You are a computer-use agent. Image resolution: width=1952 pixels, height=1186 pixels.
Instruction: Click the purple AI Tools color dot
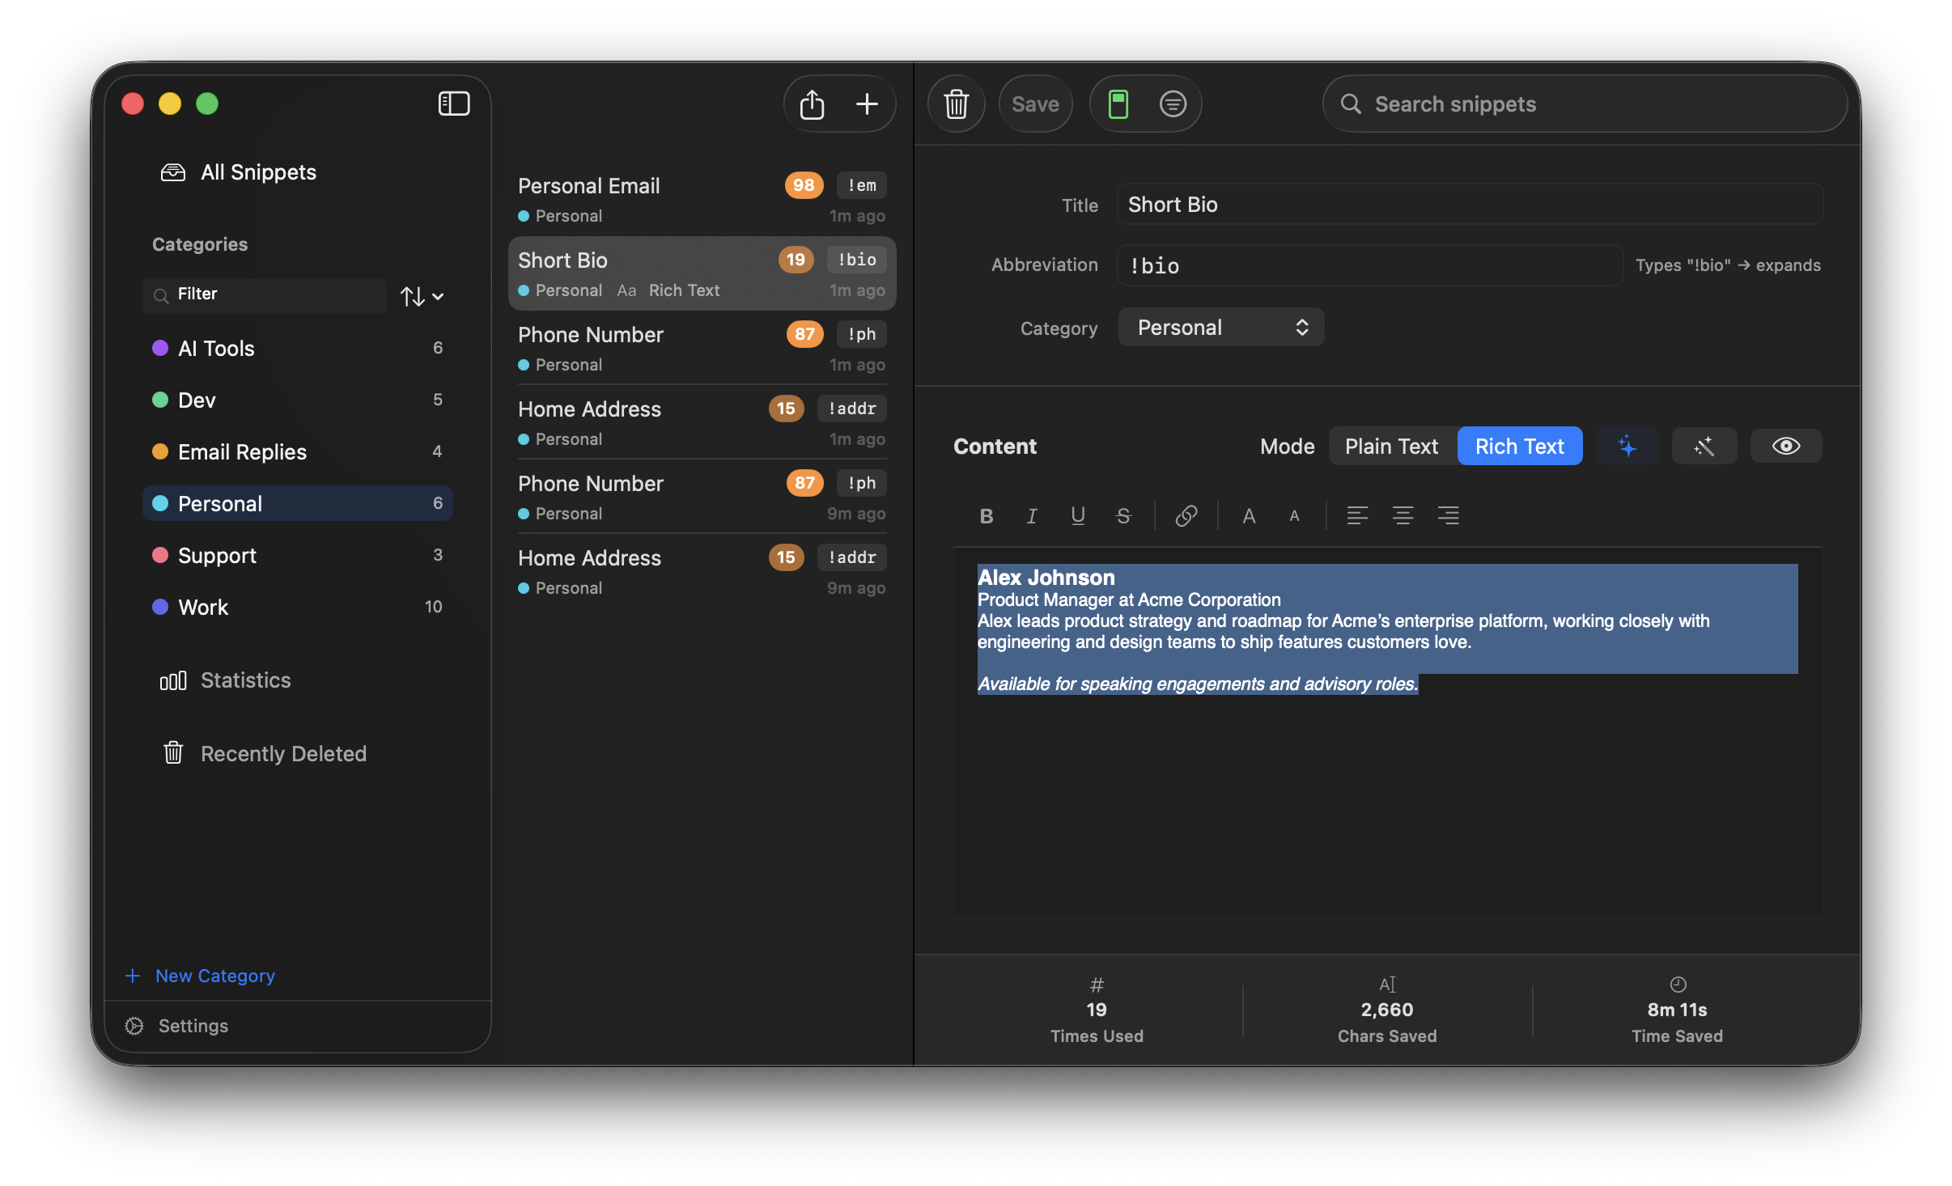pyautogui.click(x=160, y=348)
